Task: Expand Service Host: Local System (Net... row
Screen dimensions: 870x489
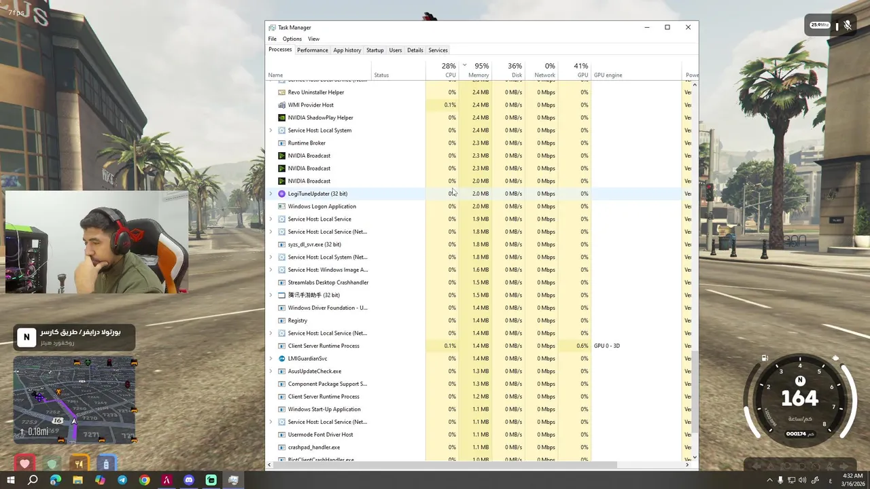Action: click(271, 257)
